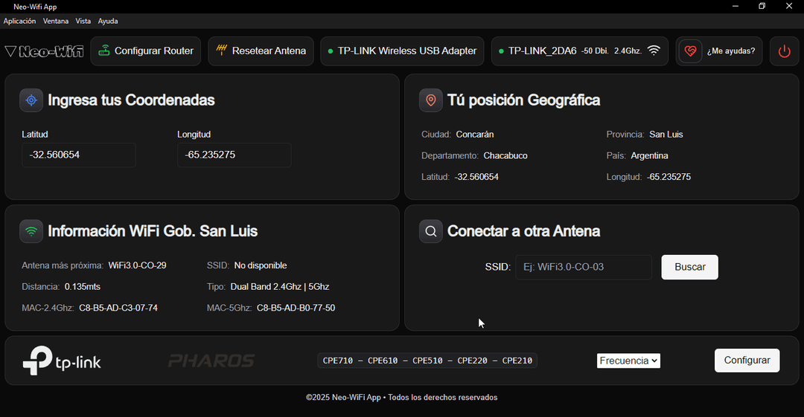Click the red power button icon
The image size is (804, 417).
pos(784,51)
